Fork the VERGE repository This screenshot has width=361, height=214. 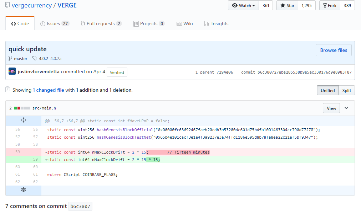[x=330, y=5]
